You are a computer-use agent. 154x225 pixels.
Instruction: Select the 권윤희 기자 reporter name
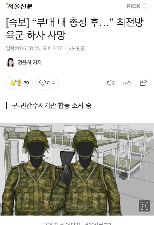tap(30, 62)
